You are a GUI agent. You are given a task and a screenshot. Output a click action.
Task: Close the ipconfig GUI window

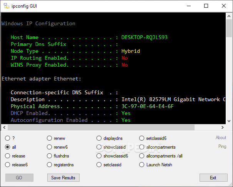[224, 6]
